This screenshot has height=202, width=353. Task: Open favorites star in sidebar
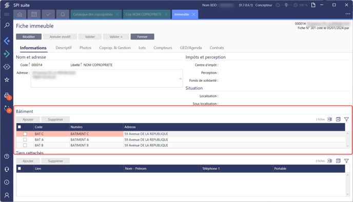click(7, 80)
